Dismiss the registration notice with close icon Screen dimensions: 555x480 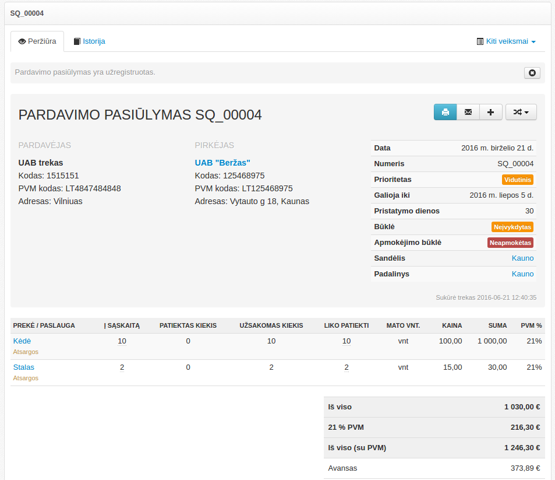tap(532, 73)
